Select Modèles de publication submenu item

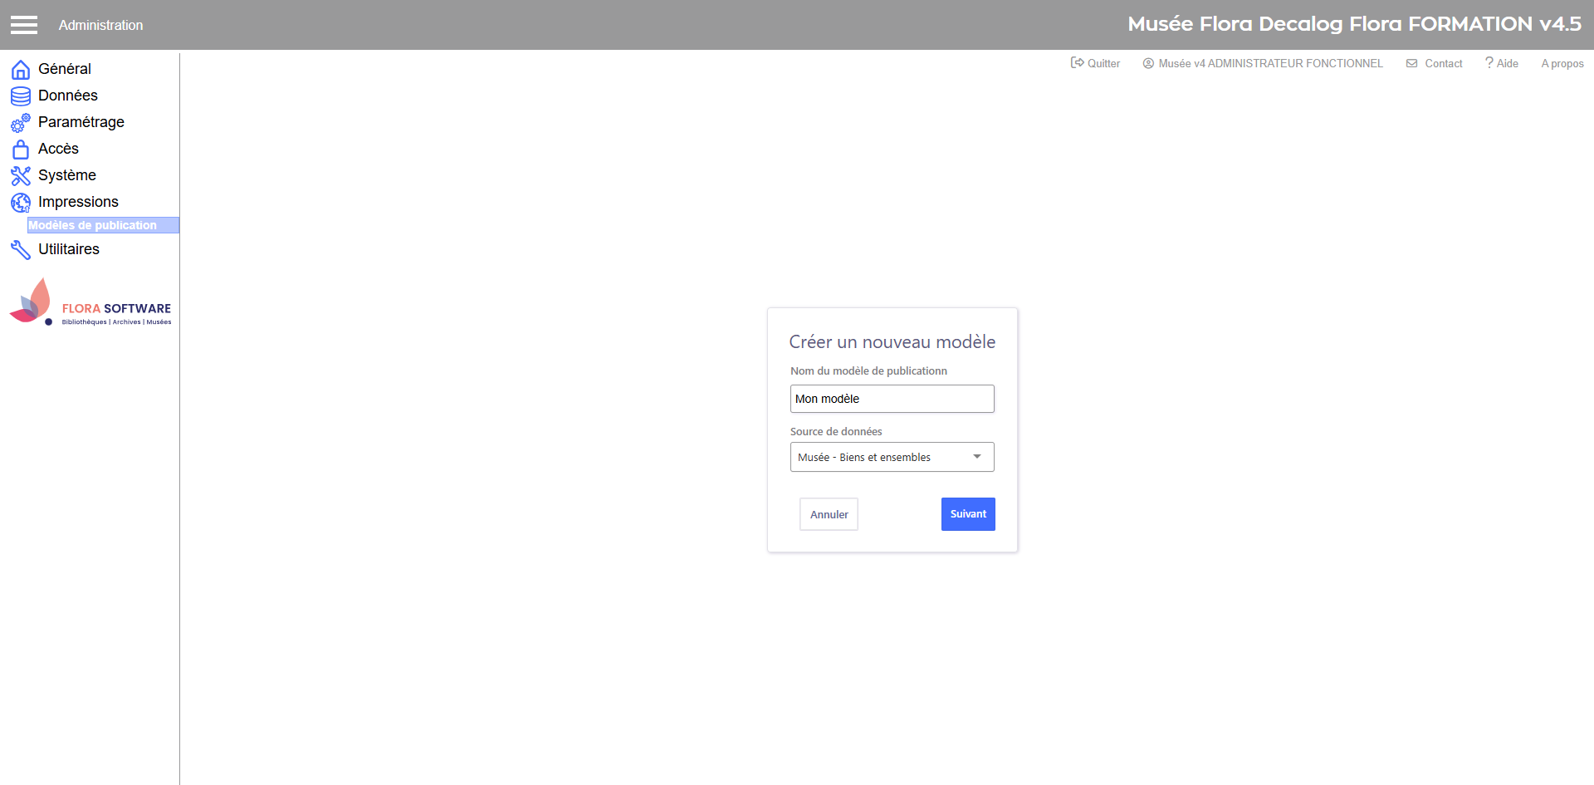93,225
